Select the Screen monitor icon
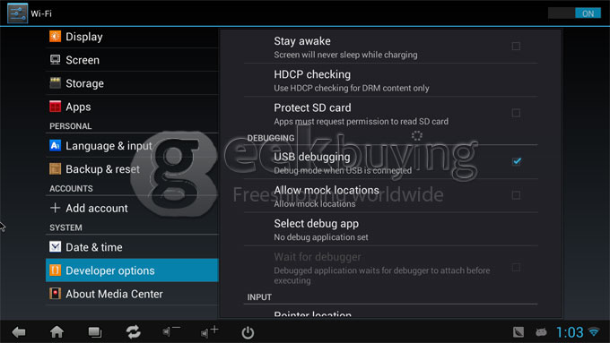The image size is (610, 343). pos(55,60)
